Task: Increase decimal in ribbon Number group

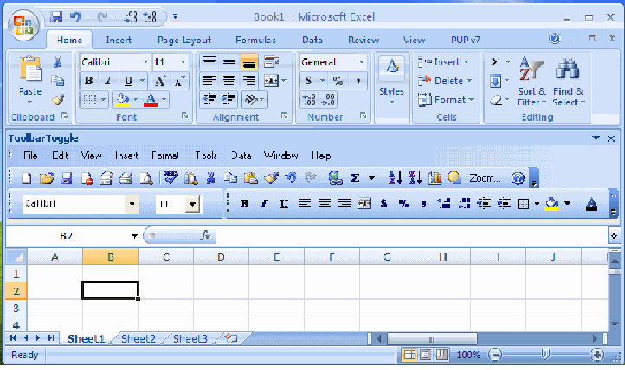Action: click(309, 99)
